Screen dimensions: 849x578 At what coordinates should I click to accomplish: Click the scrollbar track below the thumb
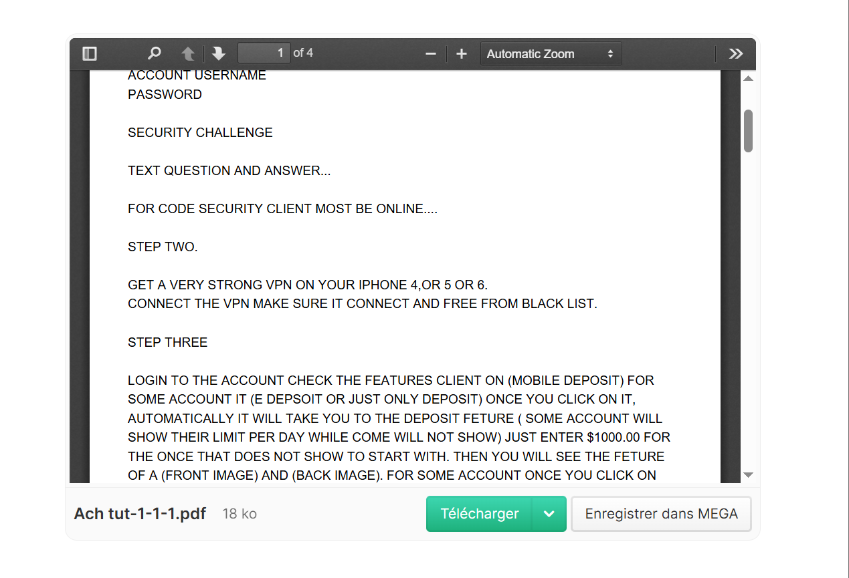749,307
